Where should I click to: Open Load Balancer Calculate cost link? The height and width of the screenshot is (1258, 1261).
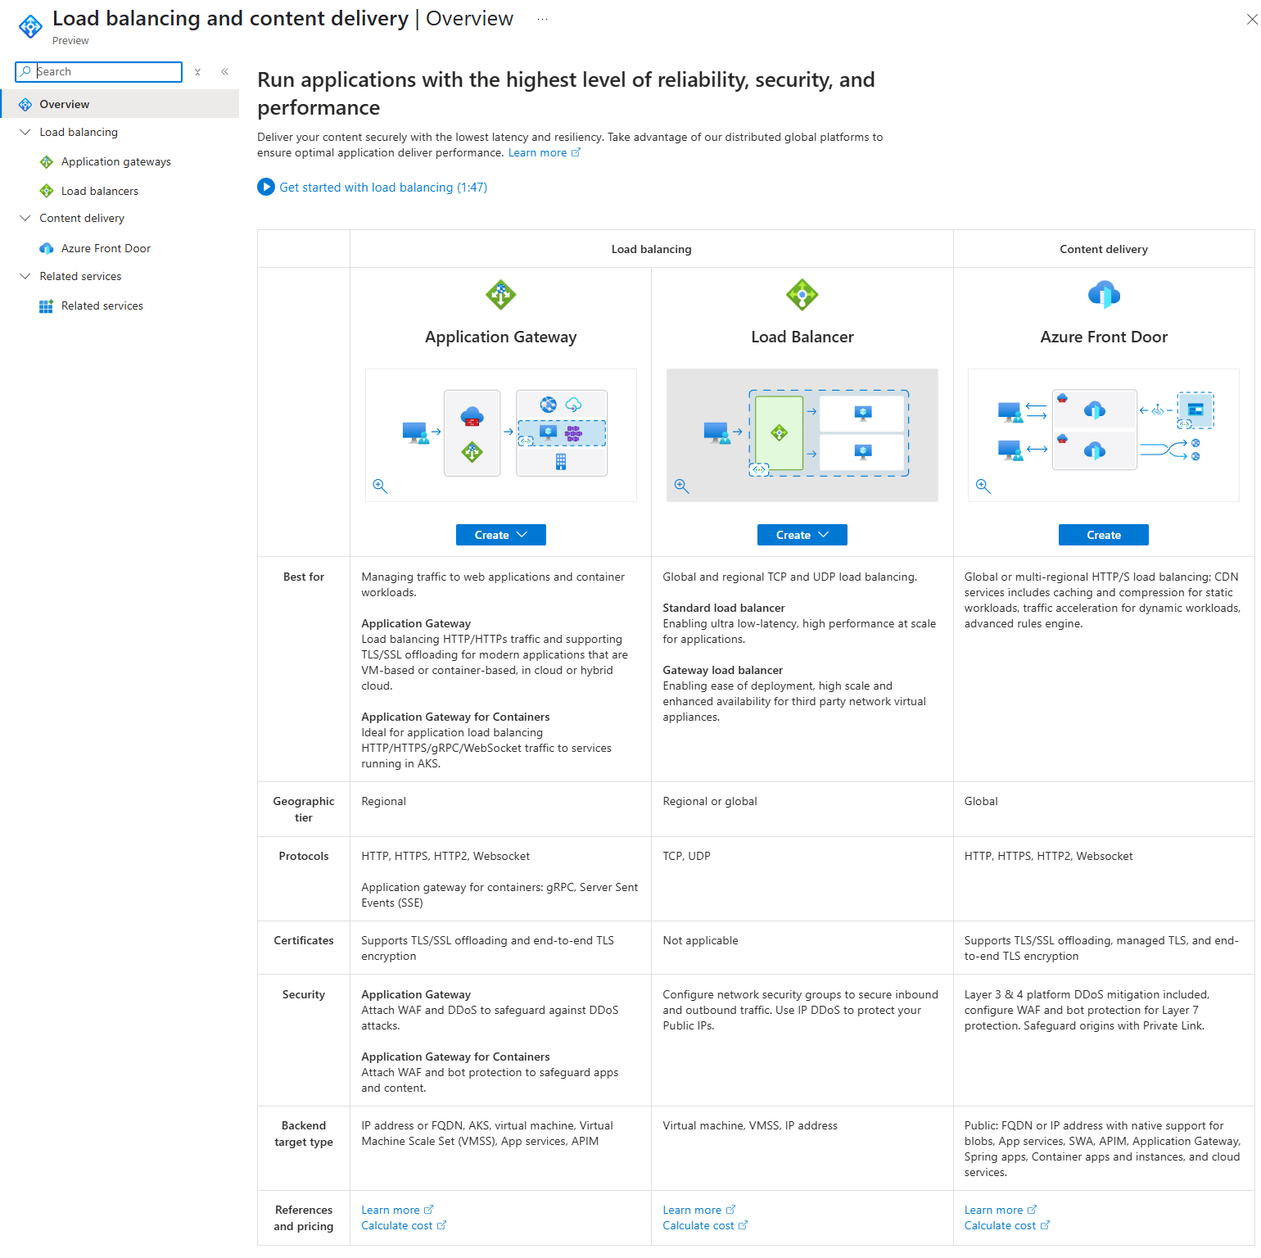(x=705, y=1226)
